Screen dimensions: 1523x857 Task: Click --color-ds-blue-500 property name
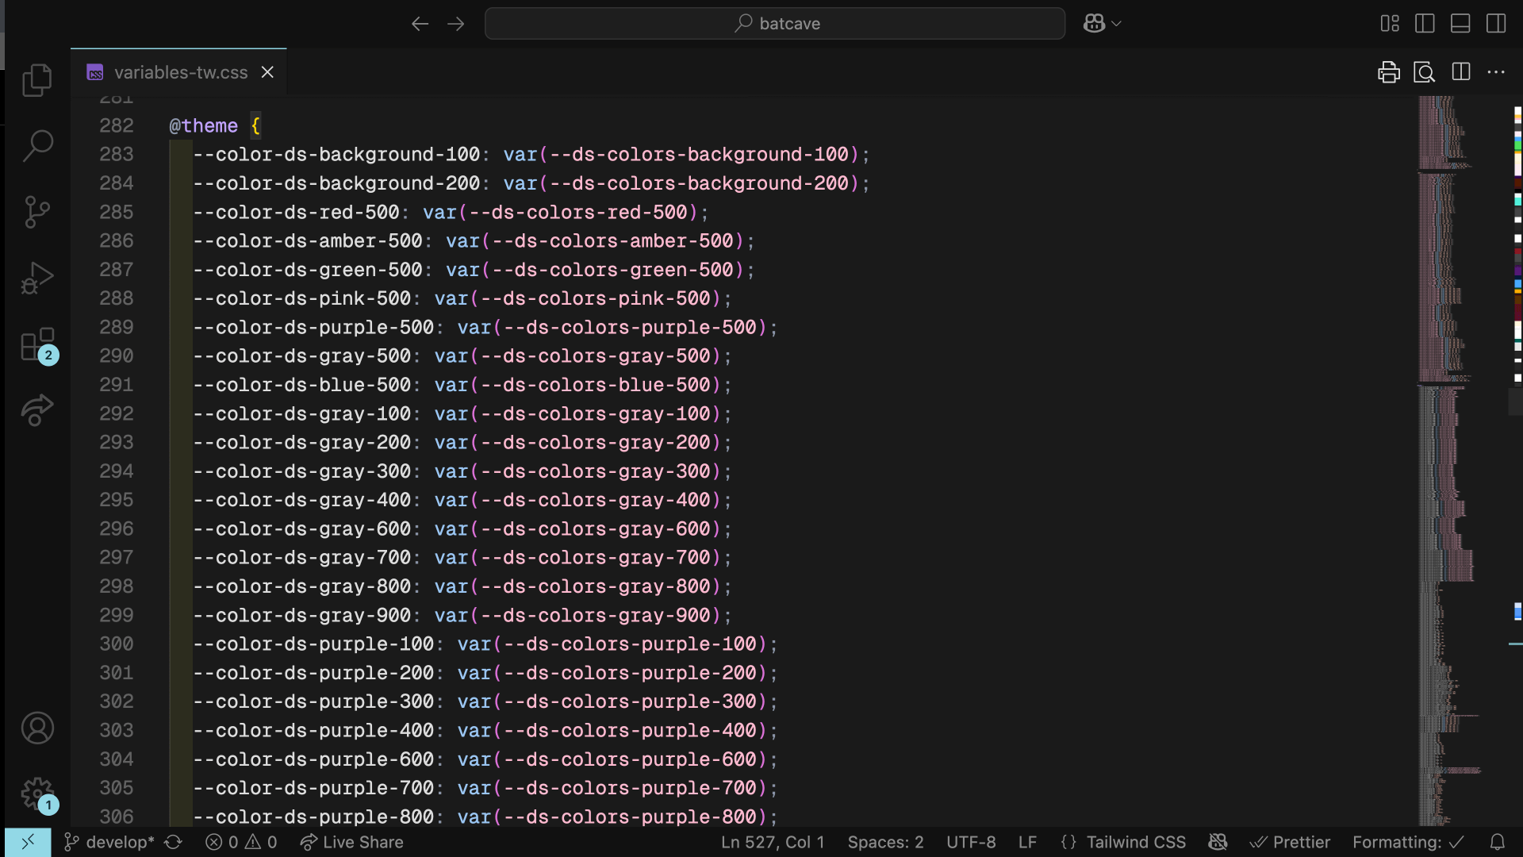coord(301,385)
